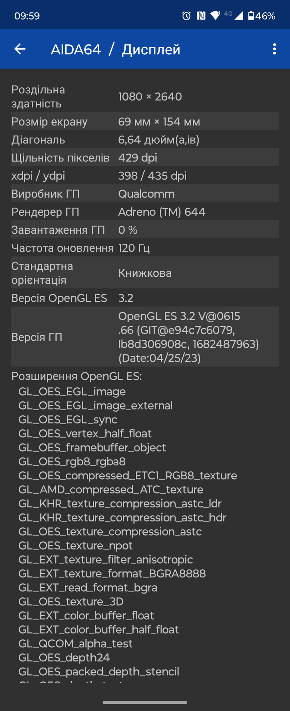
Task: Tap the NFC status bar icon
Action: [201, 16]
